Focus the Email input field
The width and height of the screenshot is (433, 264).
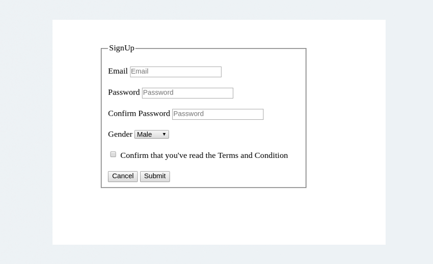(175, 72)
